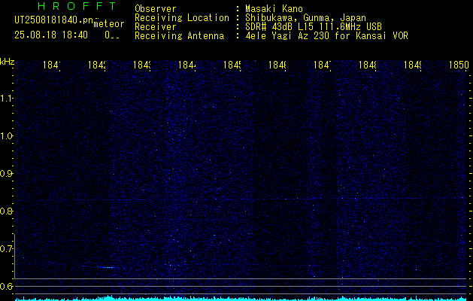Click the date stamp 25.08.18 18:40
Image resolution: width=473 pixels, height=301 pixels.
[x=51, y=35]
